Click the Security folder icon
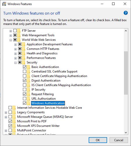Viewport: 131px width, 146px height. click(24, 62)
